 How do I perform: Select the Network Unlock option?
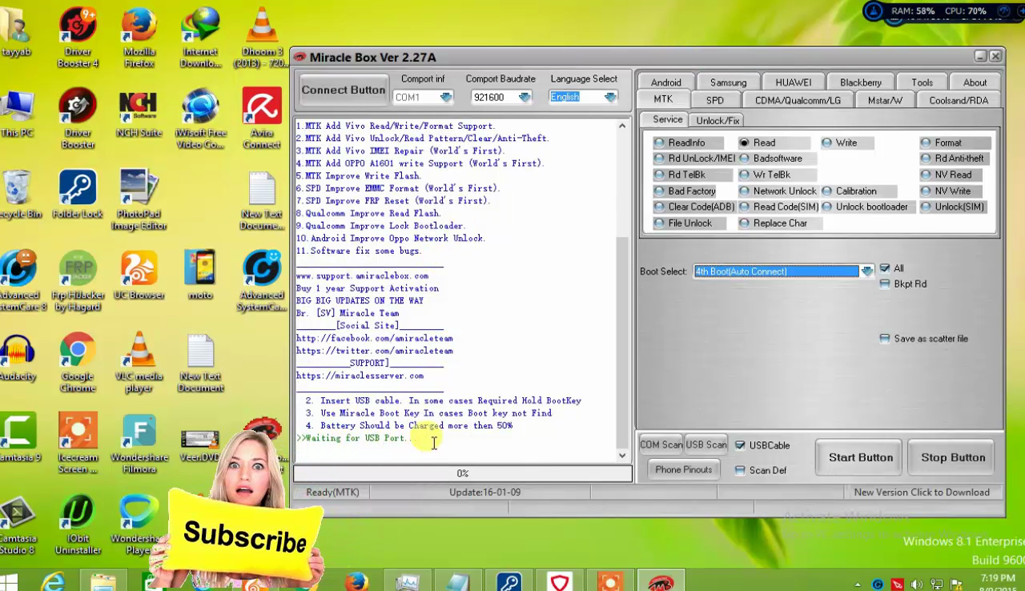pyautogui.click(x=778, y=191)
